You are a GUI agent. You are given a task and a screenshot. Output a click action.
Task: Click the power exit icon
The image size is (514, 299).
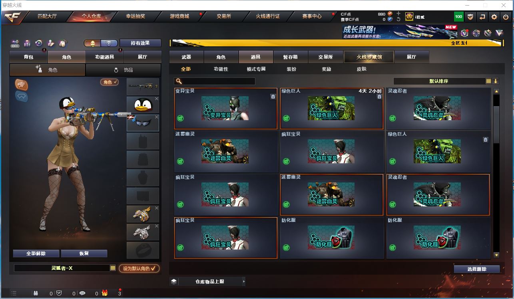click(506, 17)
